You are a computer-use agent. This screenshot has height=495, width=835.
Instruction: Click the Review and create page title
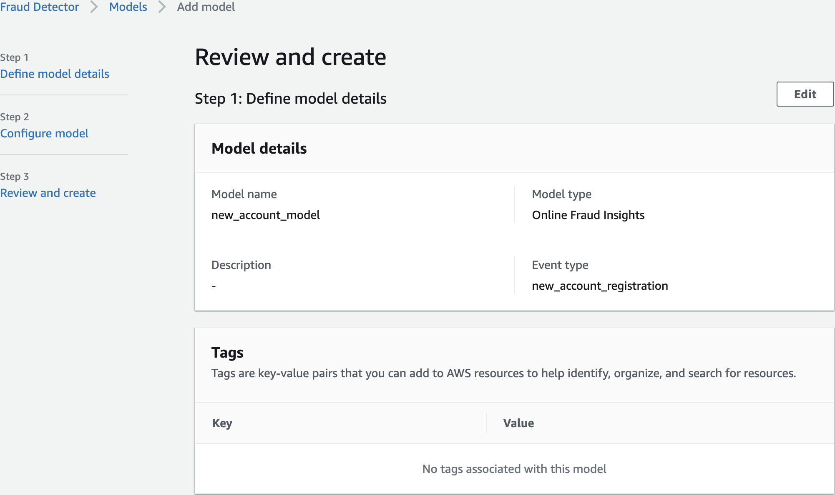[x=290, y=57]
